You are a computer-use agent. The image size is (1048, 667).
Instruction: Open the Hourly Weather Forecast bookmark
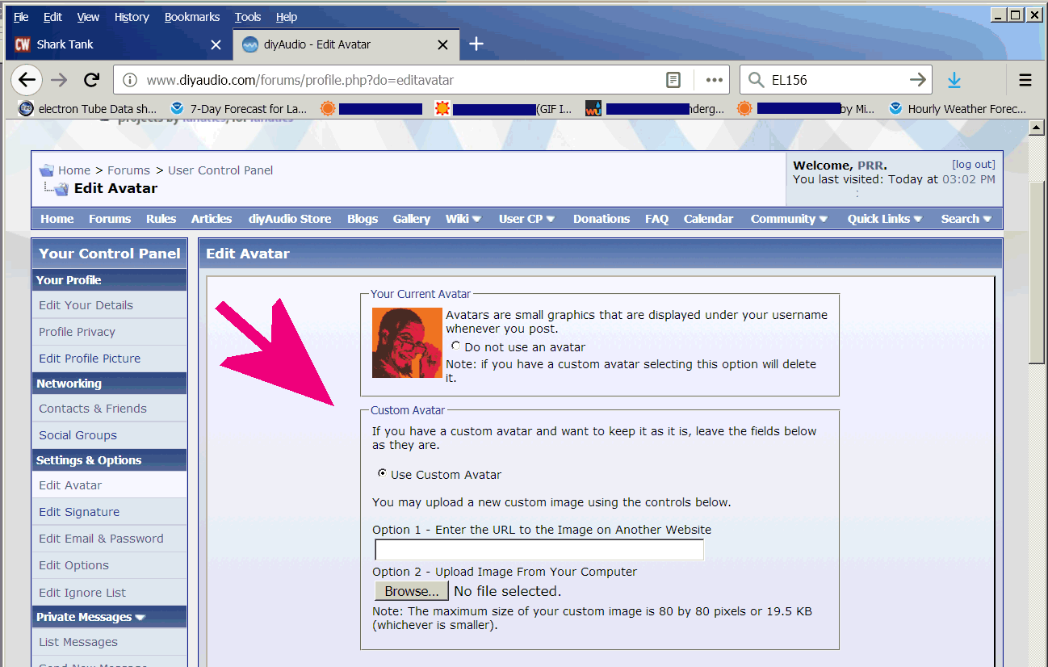957,108
